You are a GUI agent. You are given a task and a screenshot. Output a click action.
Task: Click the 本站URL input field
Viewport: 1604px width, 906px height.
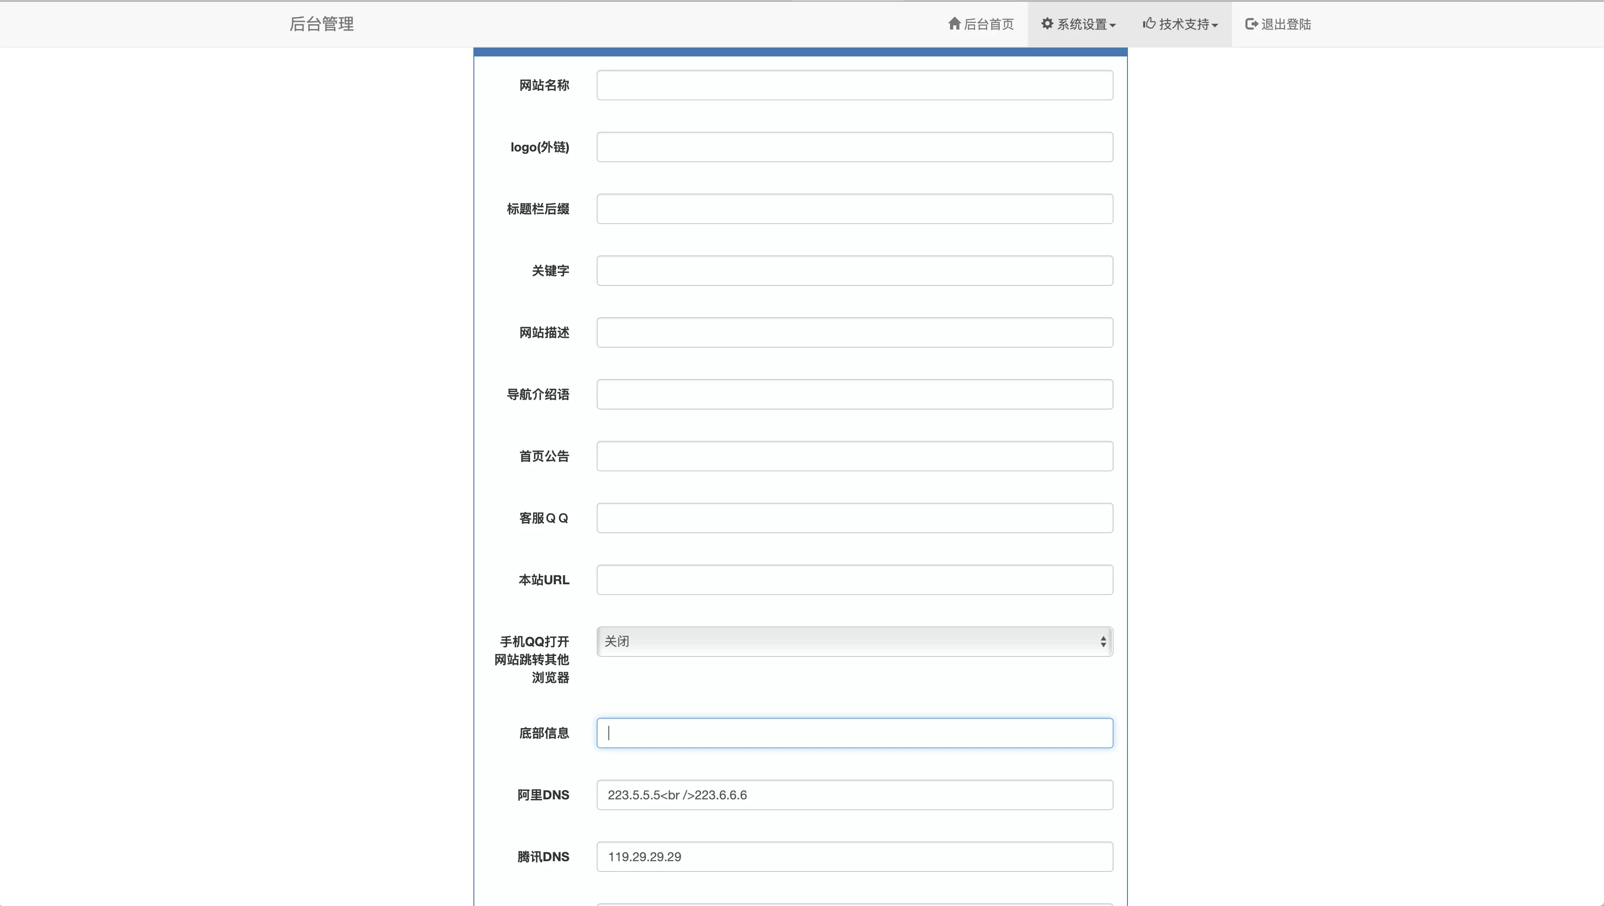point(854,579)
